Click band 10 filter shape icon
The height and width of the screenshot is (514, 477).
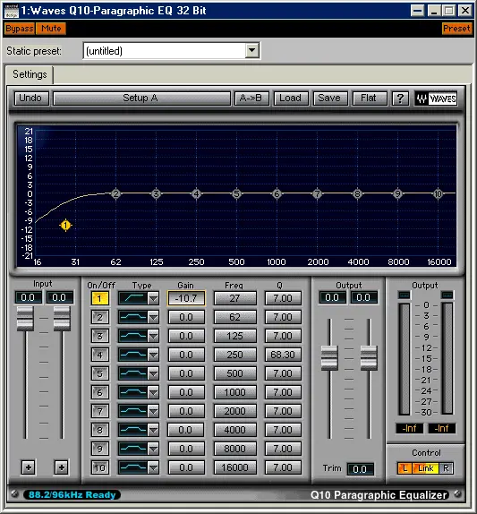coord(132,467)
